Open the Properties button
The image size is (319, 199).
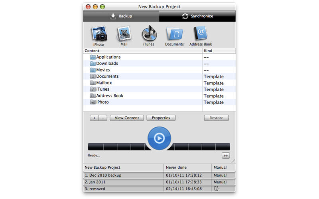161,118
